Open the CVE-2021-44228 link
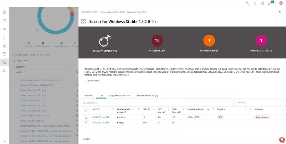 [101, 117]
